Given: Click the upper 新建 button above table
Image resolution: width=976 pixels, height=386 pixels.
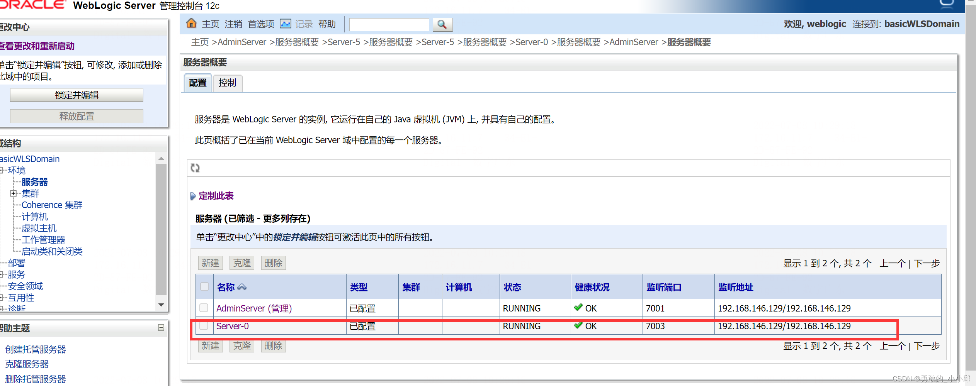Looking at the screenshot, I should click(211, 263).
